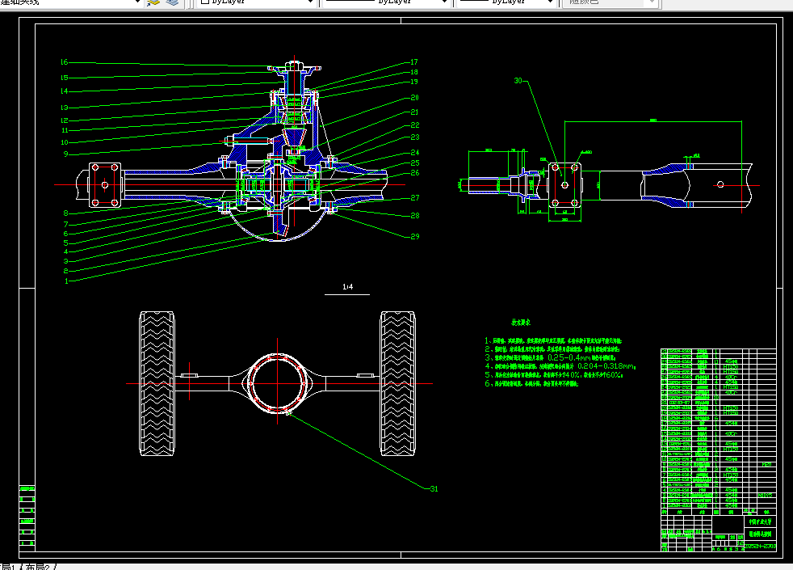
Task: Select callout number 3
Action: (65, 261)
